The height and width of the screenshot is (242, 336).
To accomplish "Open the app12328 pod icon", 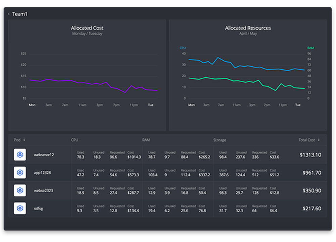I will pyautogui.click(x=20, y=172).
